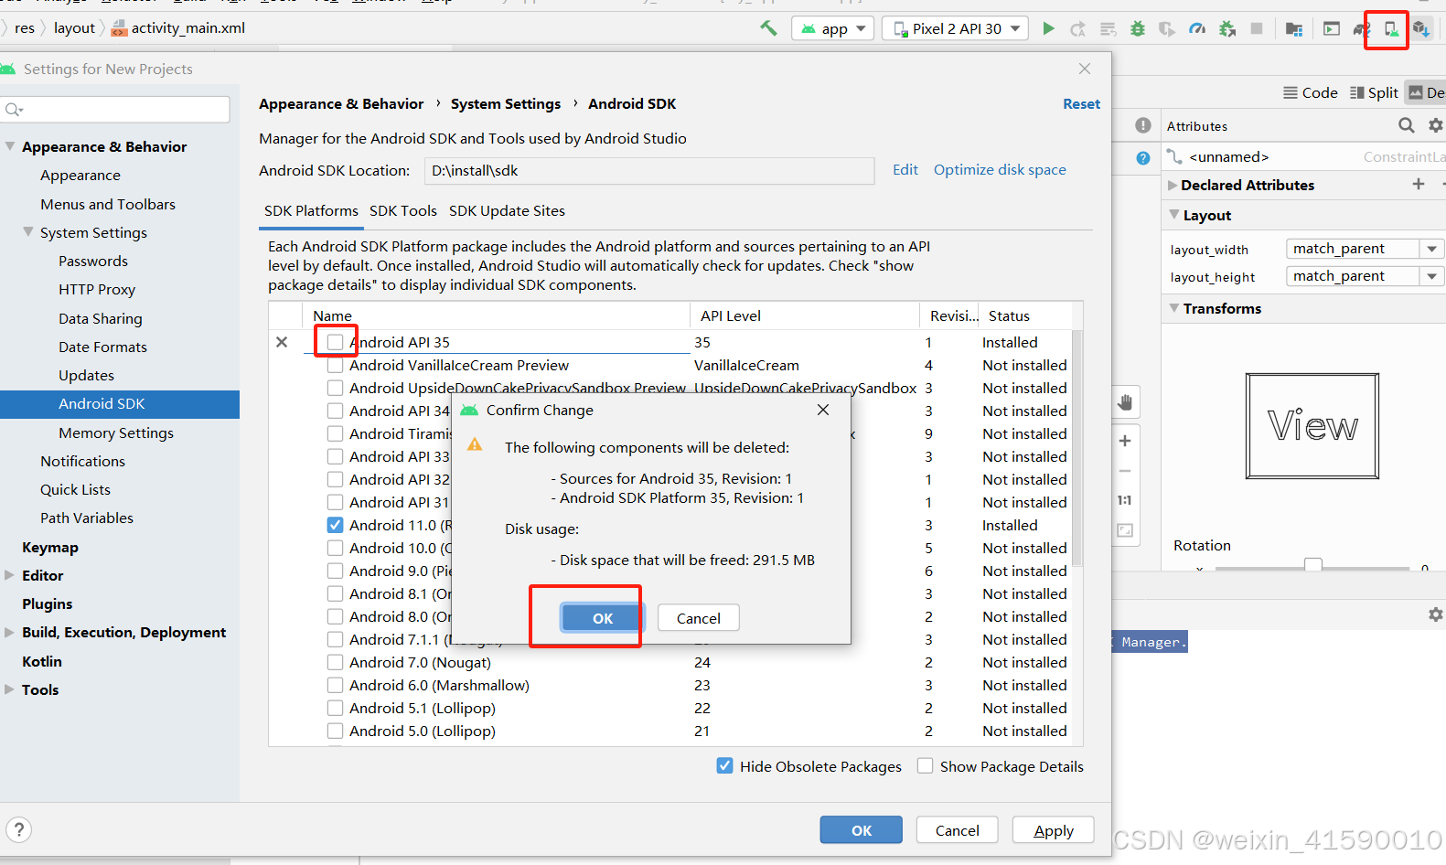
Task: Click Sync Project with Gradle elephant icon
Action: click(x=1362, y=29)
